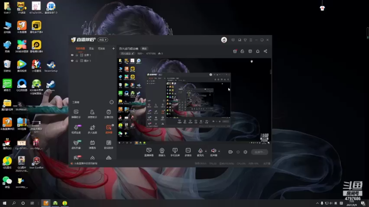Add a multimedia source from the bottom bar

[188, 152]
